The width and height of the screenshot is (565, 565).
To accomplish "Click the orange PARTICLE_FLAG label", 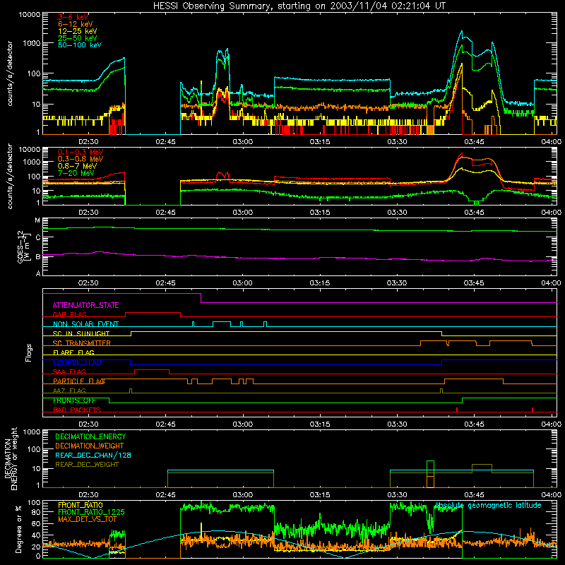I will point(79,381).
